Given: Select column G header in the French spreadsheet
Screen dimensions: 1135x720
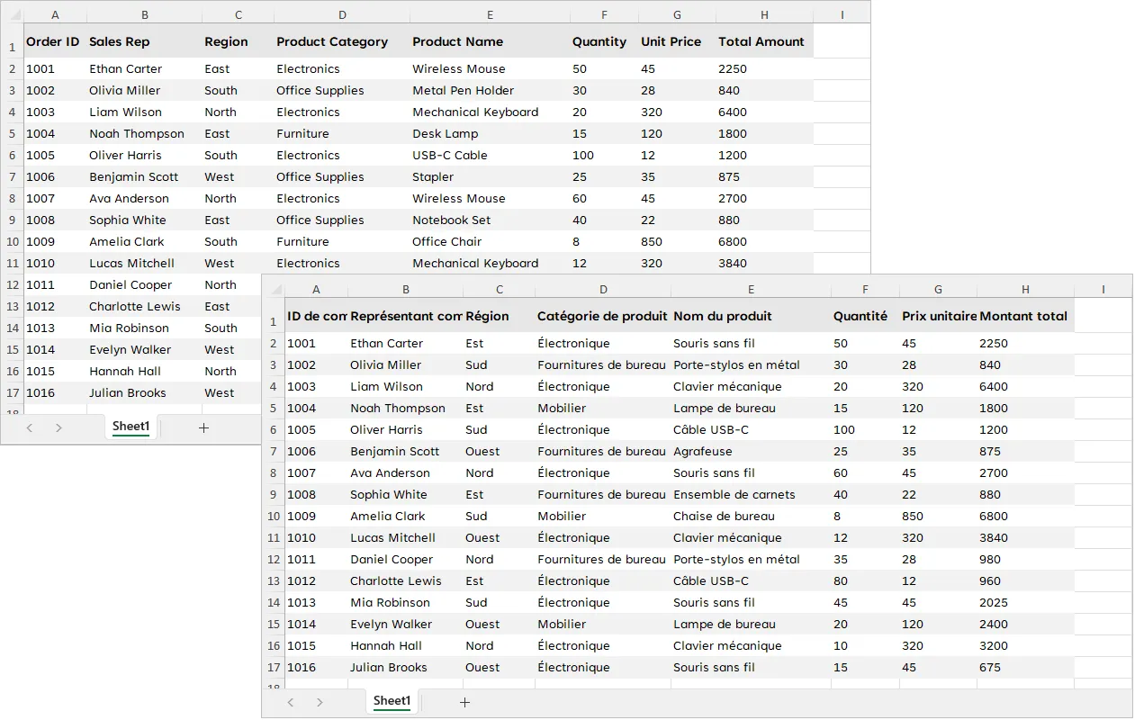Looking at the screenshot, I should point(938,289).
